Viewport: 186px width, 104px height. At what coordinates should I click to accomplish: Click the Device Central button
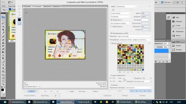[x=30, y=96]
